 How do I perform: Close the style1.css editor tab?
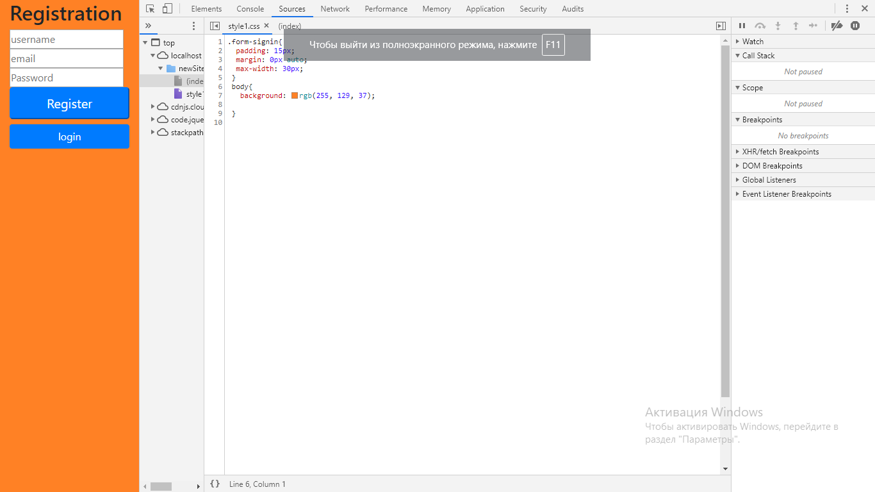266,26
